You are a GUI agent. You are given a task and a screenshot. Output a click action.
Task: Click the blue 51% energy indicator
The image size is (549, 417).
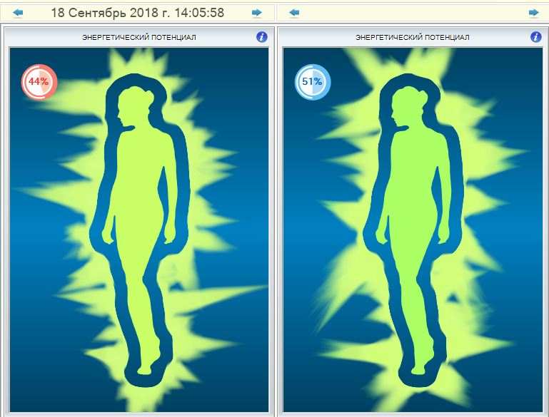(x=312, y=82)
